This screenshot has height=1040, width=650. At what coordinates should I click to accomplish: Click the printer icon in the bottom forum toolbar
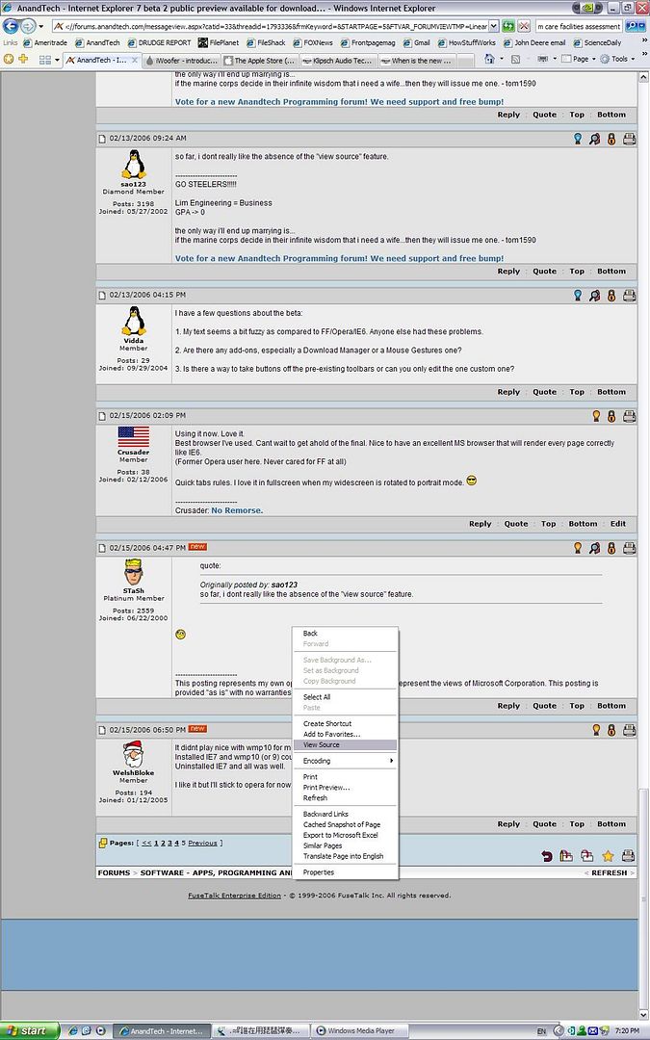[628, 855]
